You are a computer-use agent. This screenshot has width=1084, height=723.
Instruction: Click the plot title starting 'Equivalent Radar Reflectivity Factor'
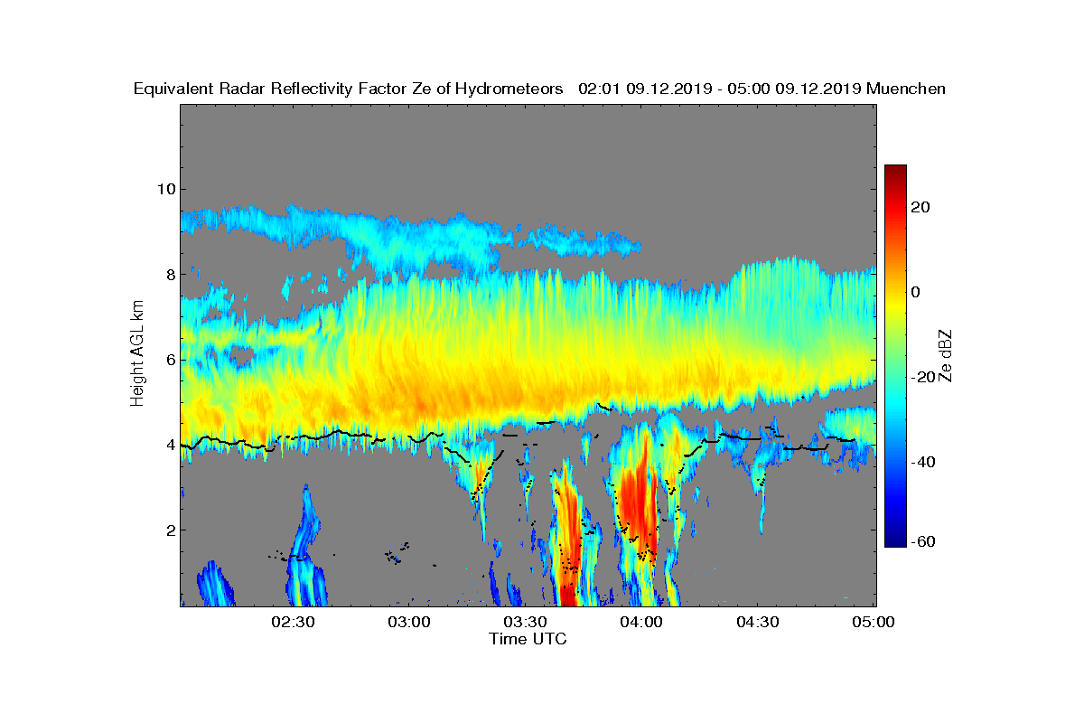(539, 89)
